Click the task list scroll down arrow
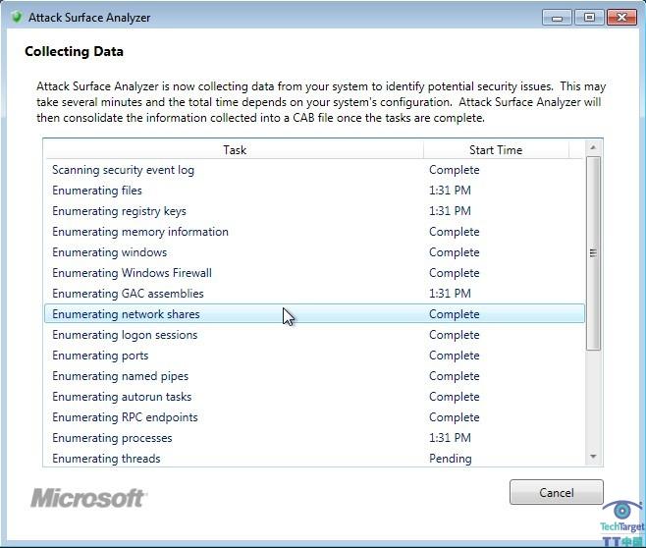 [593, 456]
